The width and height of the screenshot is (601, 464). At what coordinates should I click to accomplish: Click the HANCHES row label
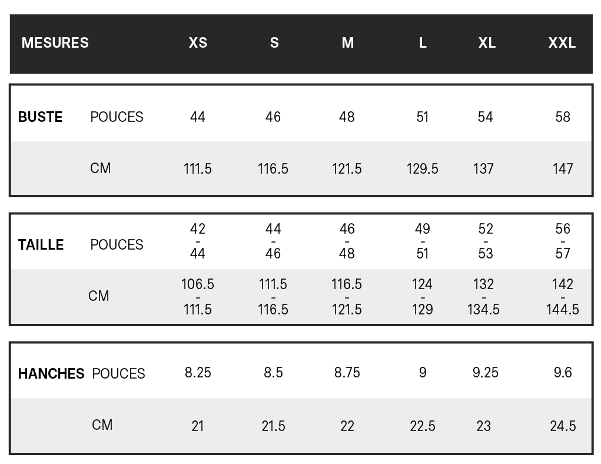[51, 373]
